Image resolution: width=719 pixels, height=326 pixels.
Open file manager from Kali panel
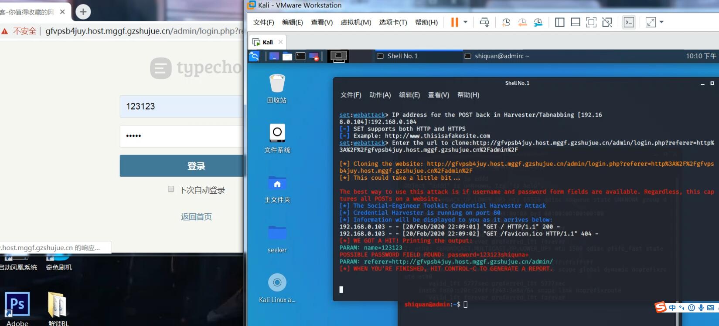[287, 56]
